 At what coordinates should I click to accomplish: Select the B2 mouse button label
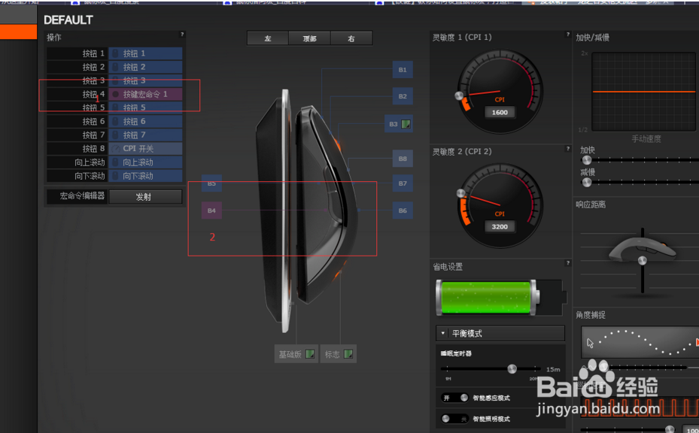point(403,95)
